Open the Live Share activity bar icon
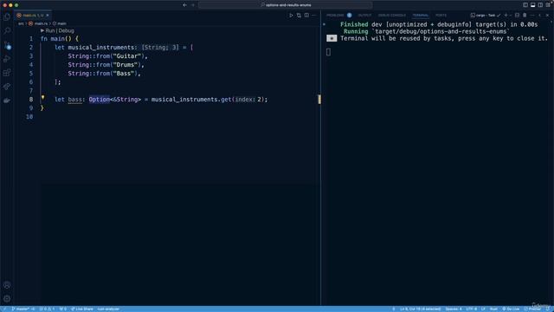 pos(7,87)
